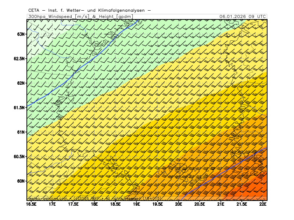The height and width of the screenshot is (220, 294).
Task: Click the 61.5N latitude tick label
Action: (x=19, y=108)
